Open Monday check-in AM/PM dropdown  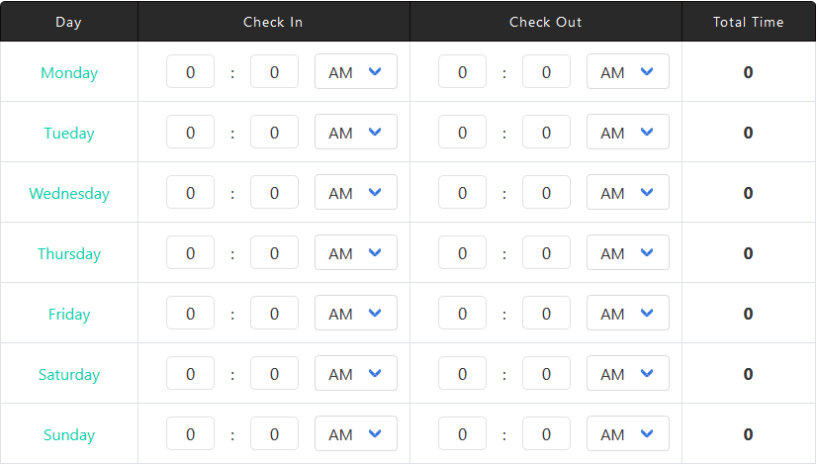pyautogui.click(x=356, y=71)
